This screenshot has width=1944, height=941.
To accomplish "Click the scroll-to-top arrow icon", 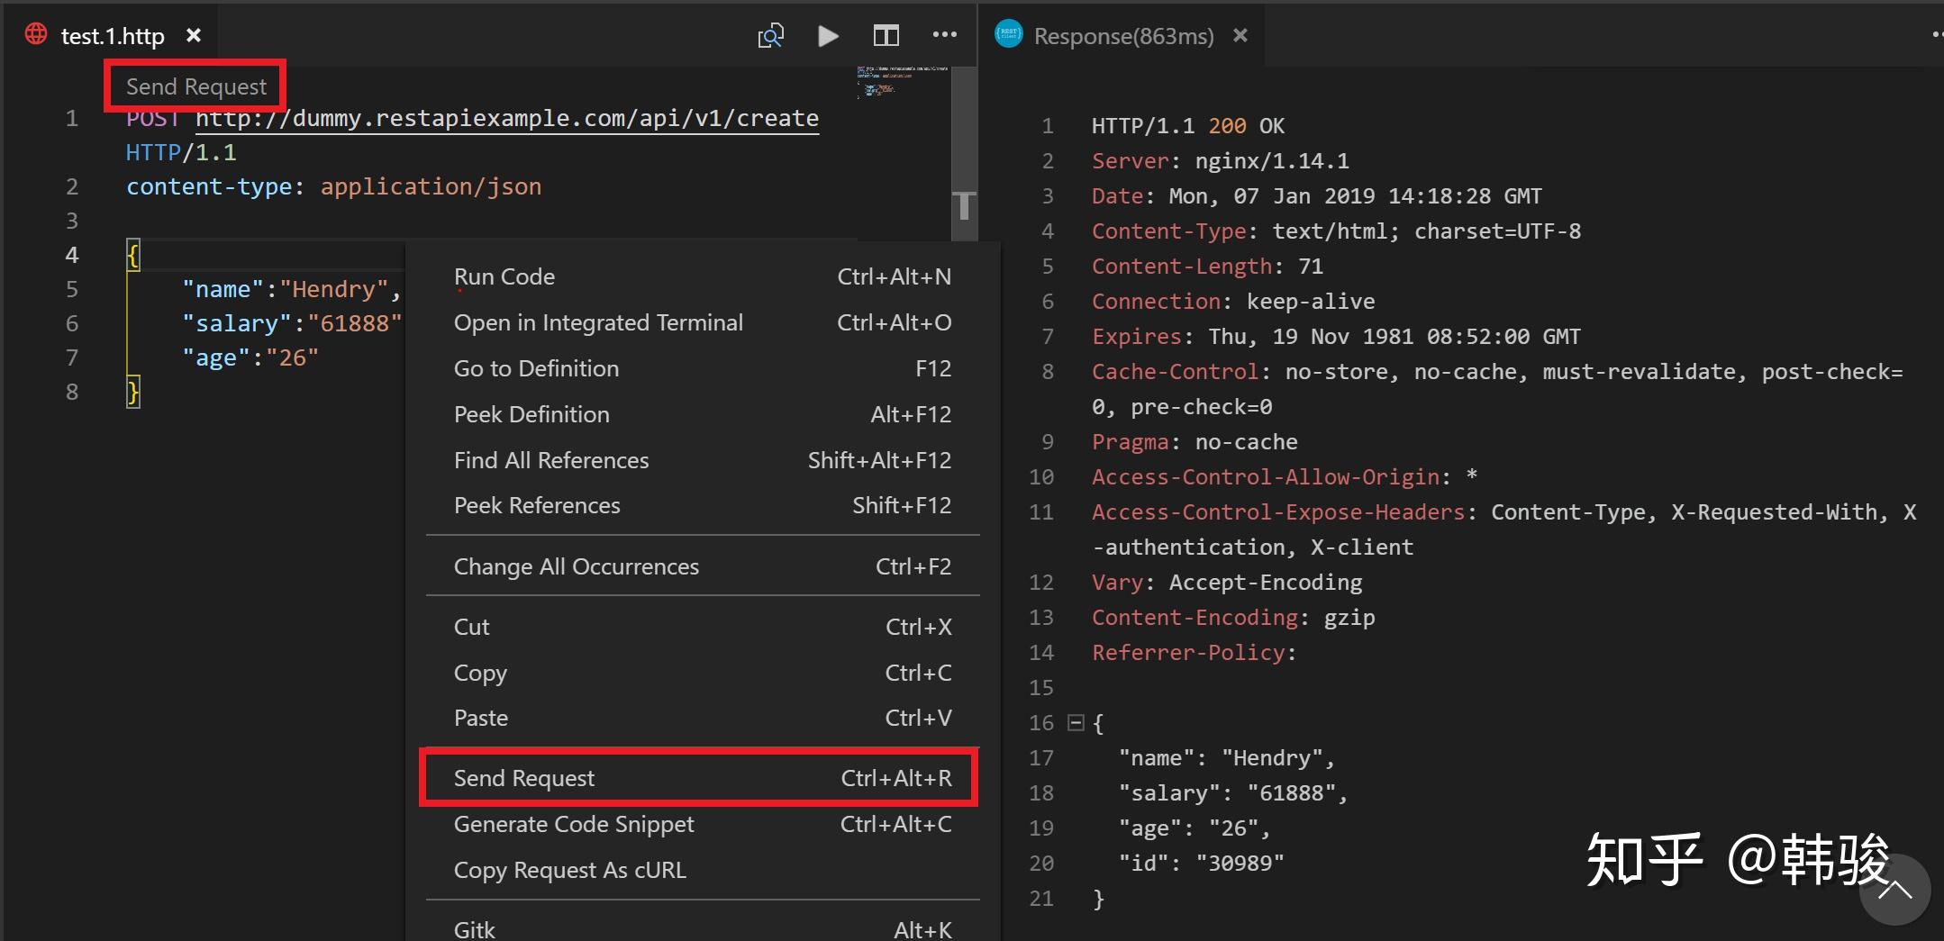I will tap(1894, 890).
